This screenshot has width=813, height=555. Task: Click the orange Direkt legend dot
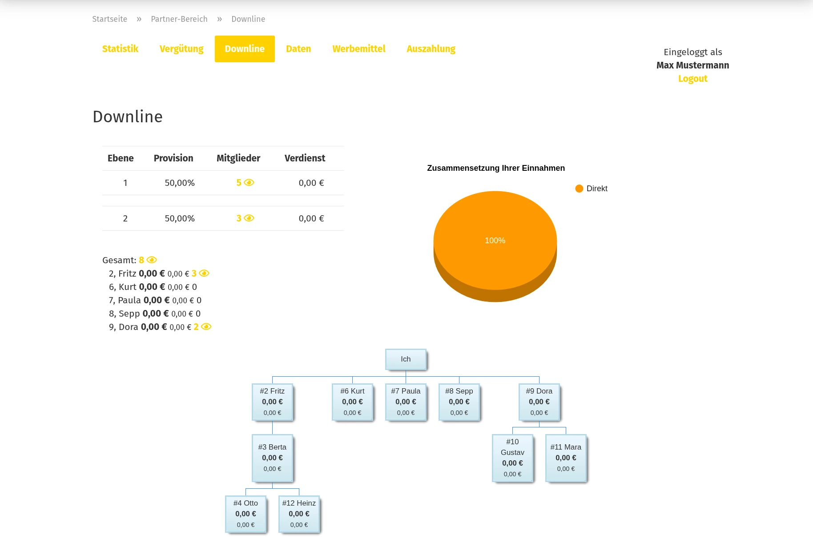(579, 189)
